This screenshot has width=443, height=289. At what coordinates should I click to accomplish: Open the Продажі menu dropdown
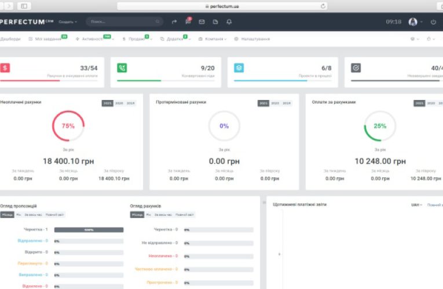[x=137, y=39]
